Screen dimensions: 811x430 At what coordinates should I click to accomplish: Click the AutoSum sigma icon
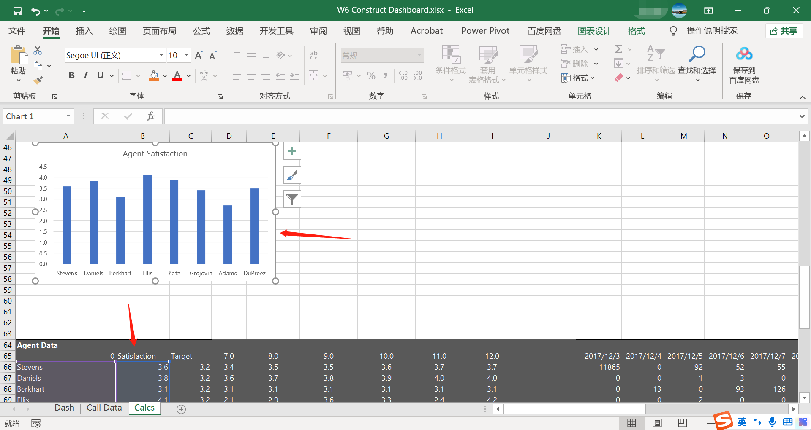pyautogui.click(x=618, y=49)
